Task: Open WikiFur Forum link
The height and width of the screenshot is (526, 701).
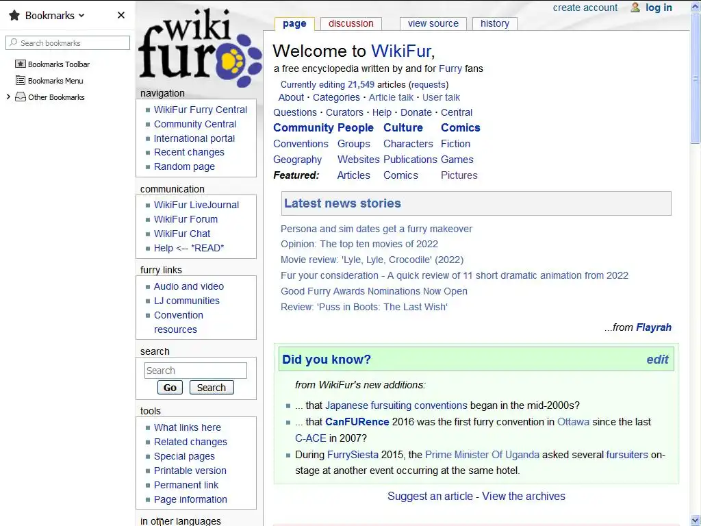Action: pyautogui.click(x=186, y=219)
